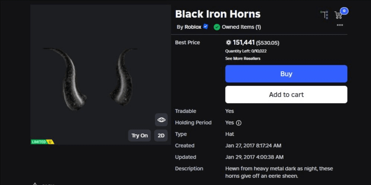Image resolution: width=371 pixels, height=185 pixels.
Task: Click the blue Buy button
Action: tap(286, 74)
